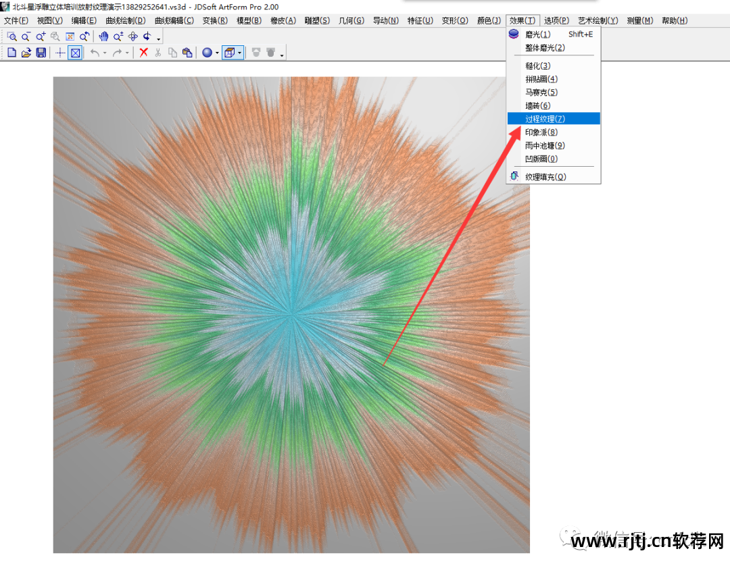This screenshot has height=572, width=730.
Task: Open the 导动(N) menu
Action: [x=386, y=20]
